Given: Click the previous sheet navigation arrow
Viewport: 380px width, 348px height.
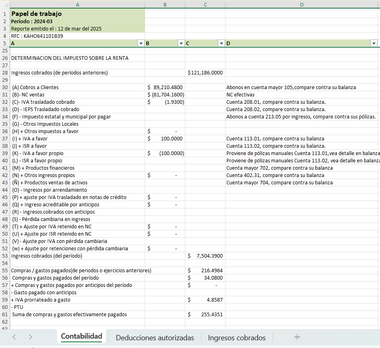Looking at the screenshot, I should click(x=14, y=337).
